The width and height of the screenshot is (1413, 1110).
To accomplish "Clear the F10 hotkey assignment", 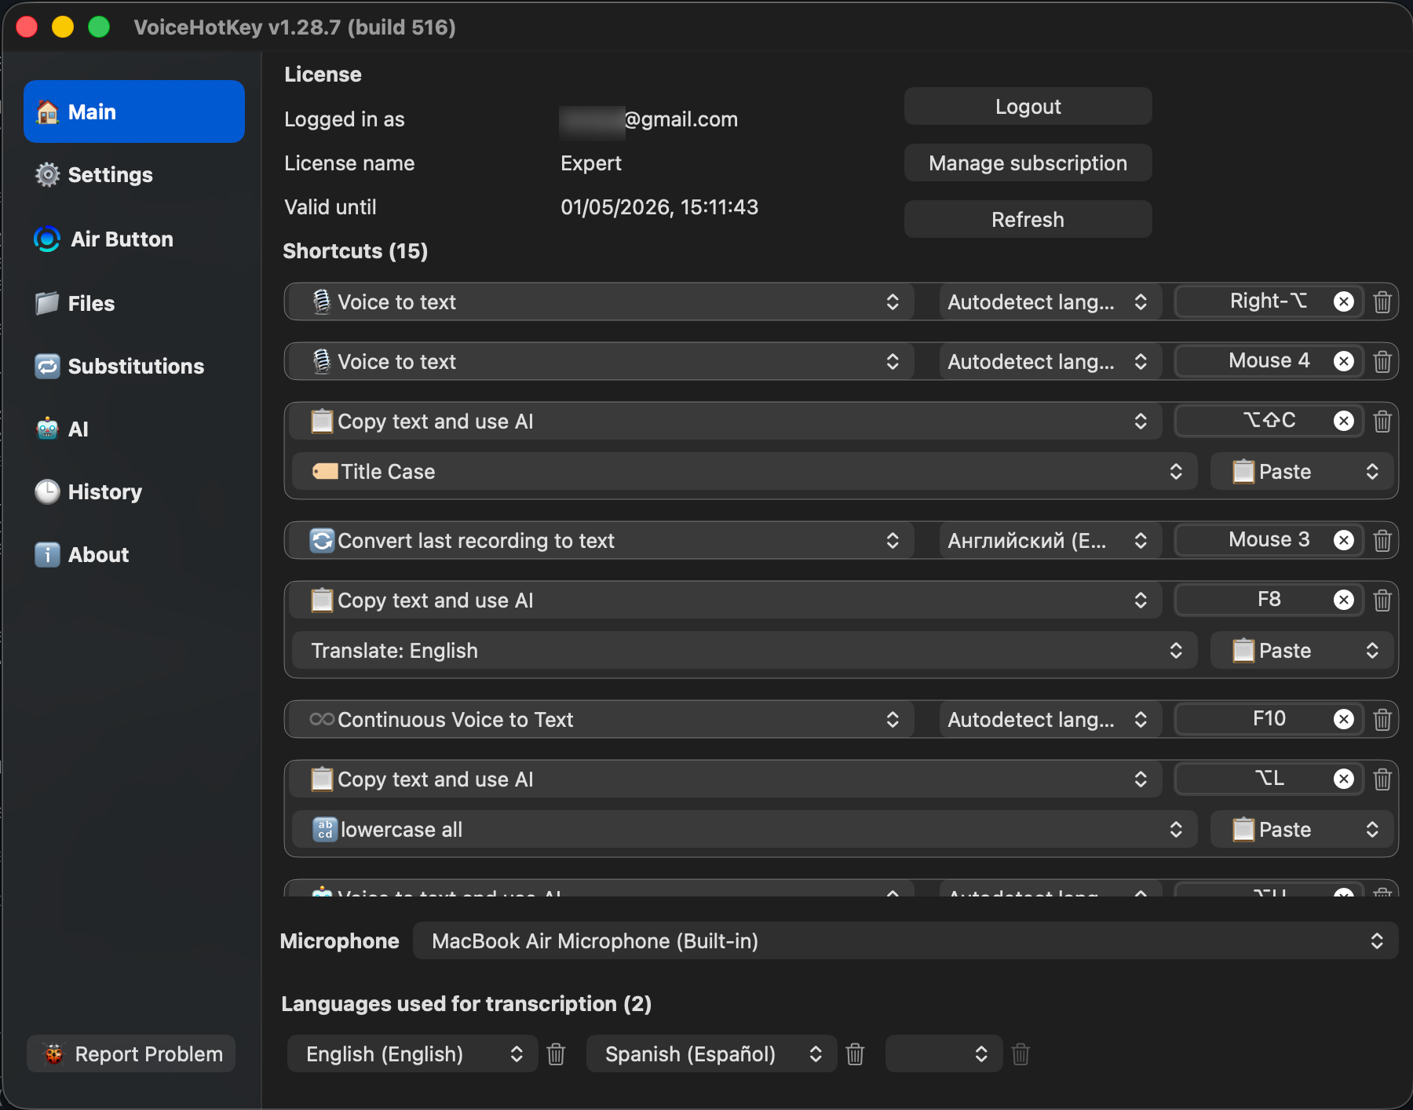I will (x=1344, y=719).
